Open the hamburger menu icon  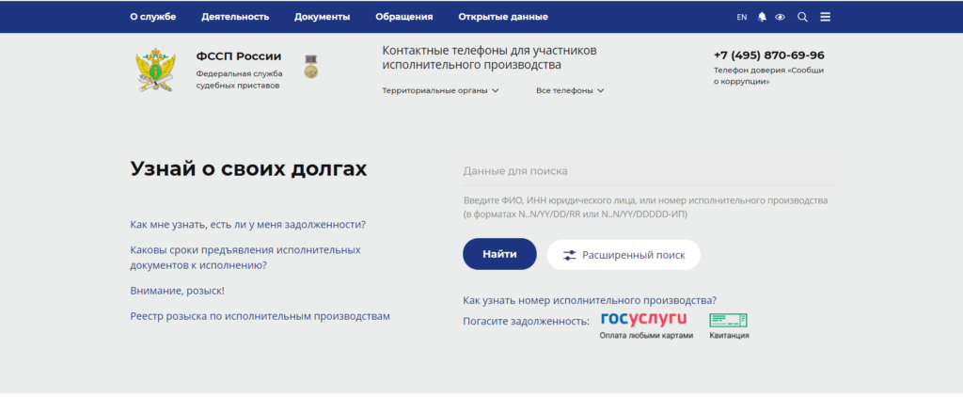(x=825, y=17)
